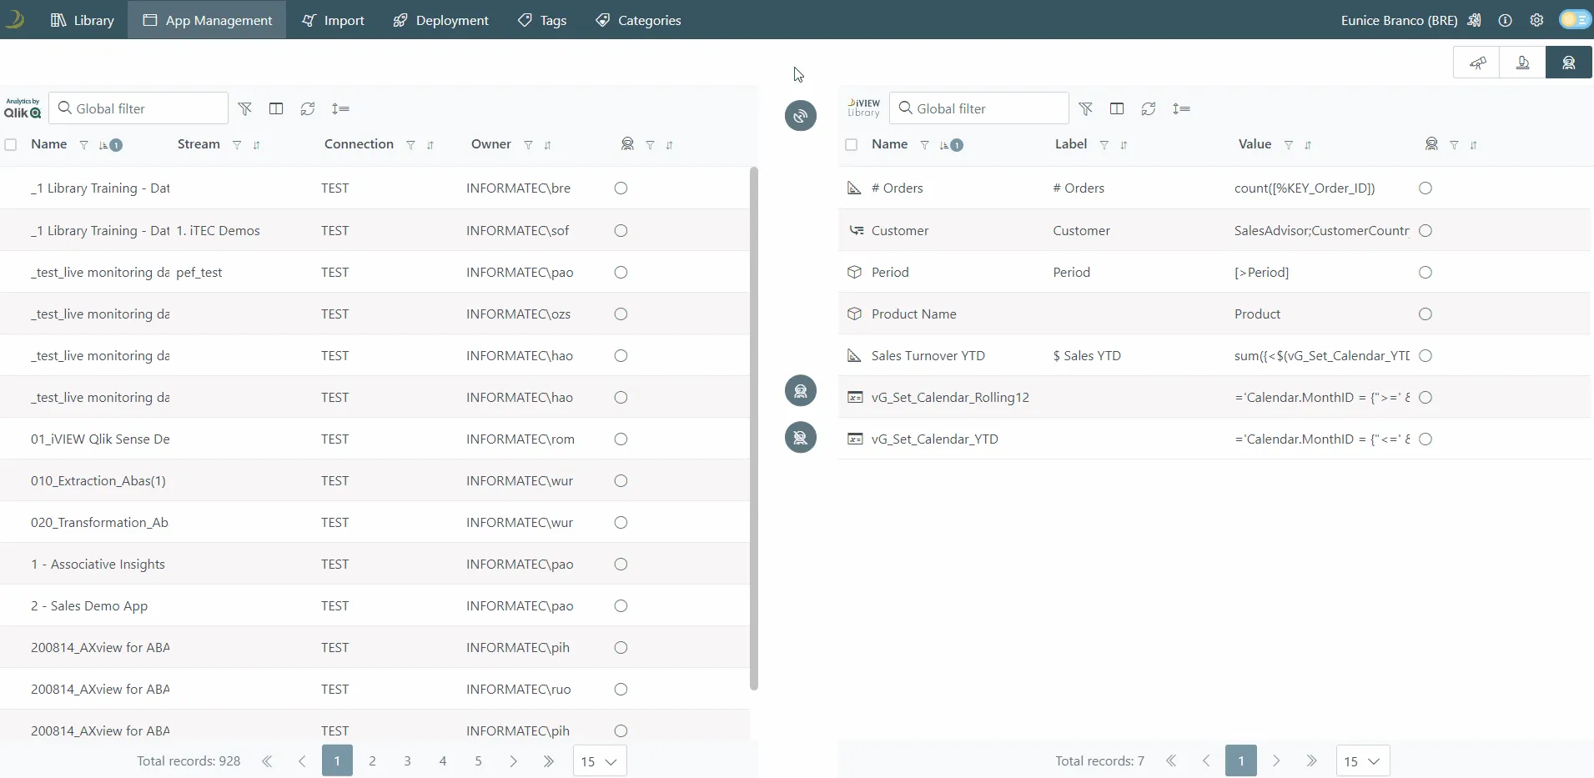Select the dimension view button at top right
The image size is (1594, 778).
point(1476,63)
